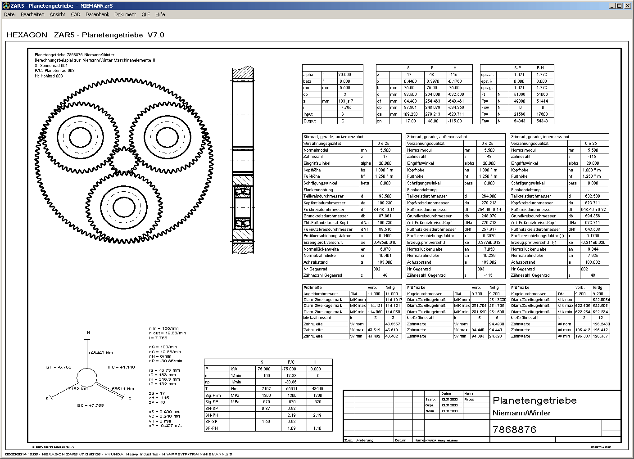The width and height of the screenshot is (634, 459).
Task: Open the Datenbank menu
Action: point(97,14)
